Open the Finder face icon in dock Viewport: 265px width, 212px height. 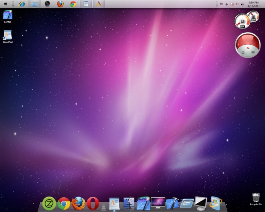(x=129, y=203)
